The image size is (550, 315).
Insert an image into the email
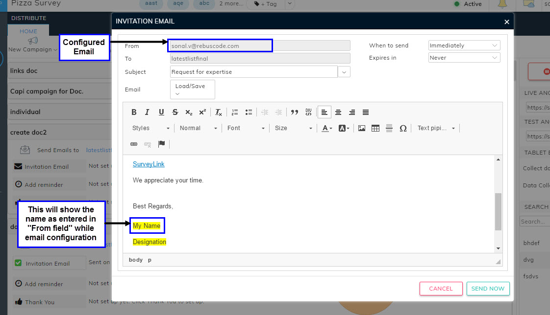362,128
